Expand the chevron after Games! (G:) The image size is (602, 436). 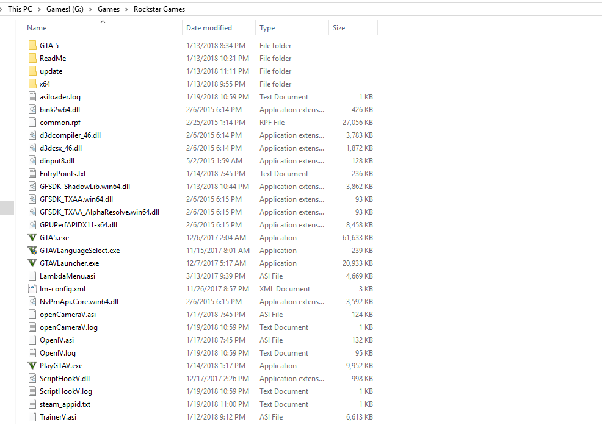[x=90, y=9]
